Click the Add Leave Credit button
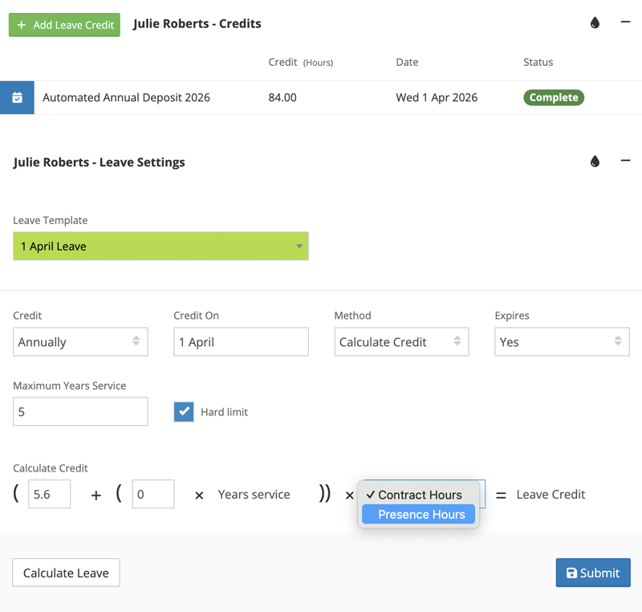 coord(64,25)
